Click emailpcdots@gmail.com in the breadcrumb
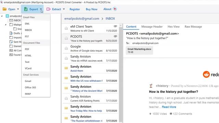Viewport: 219px width, 123px height. pyautogui.click(x=82, y=18)
